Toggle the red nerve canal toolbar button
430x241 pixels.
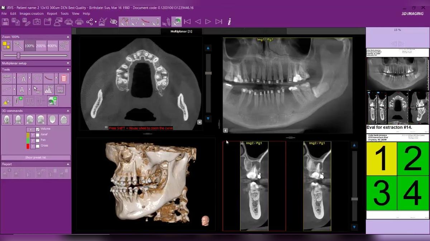(x=145, y=22)
